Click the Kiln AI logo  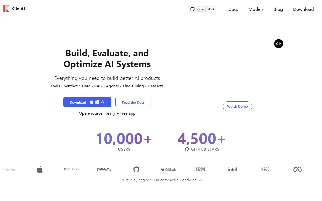tap(14, 9)
